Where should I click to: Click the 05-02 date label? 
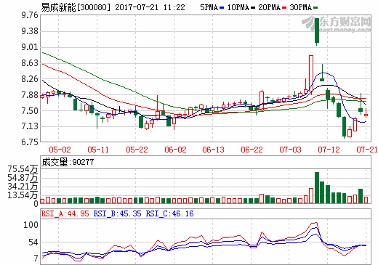(x=60, y=150)
